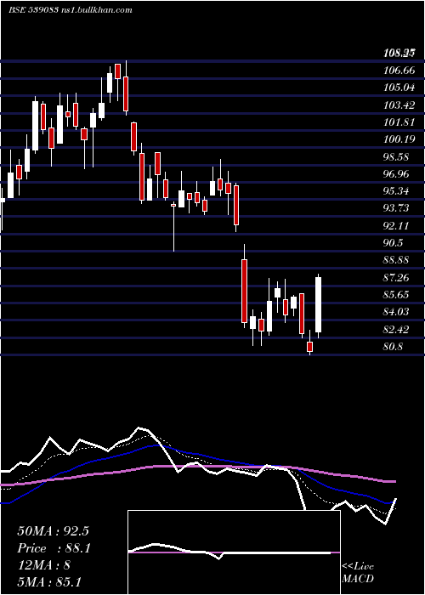Viewport: 425px width, 595px height.
Task: Click the small red candle at the 80.8 low
Action: pos(310,347)
